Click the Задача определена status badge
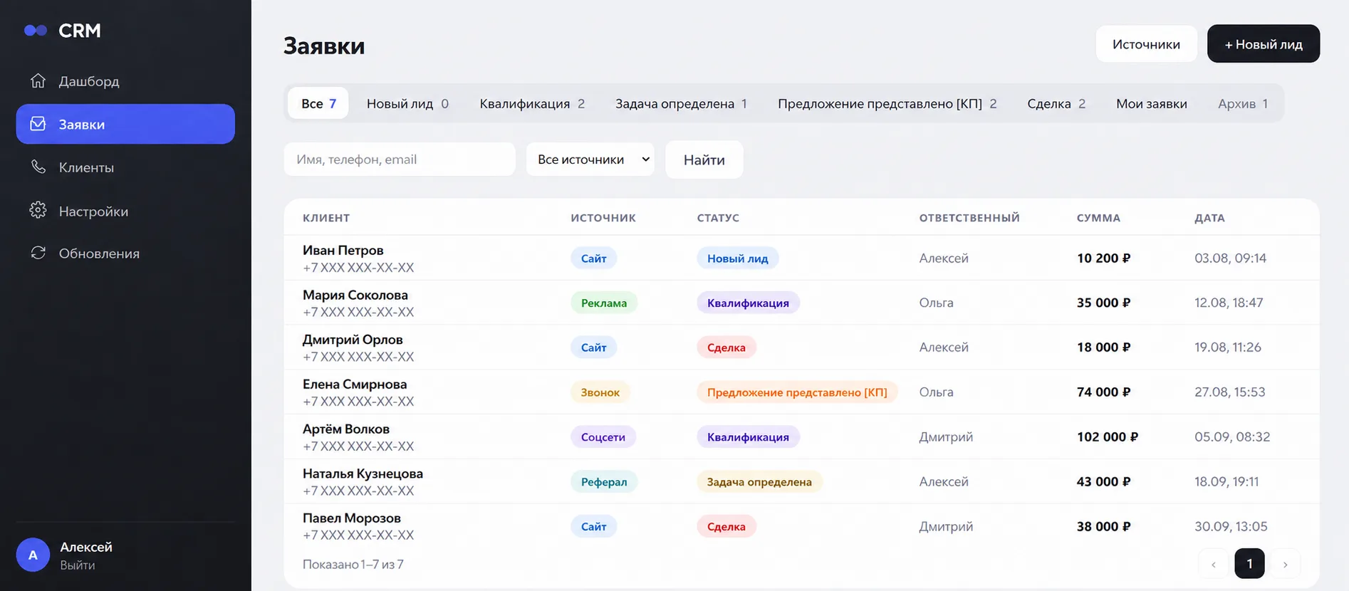 click(759, 482)
